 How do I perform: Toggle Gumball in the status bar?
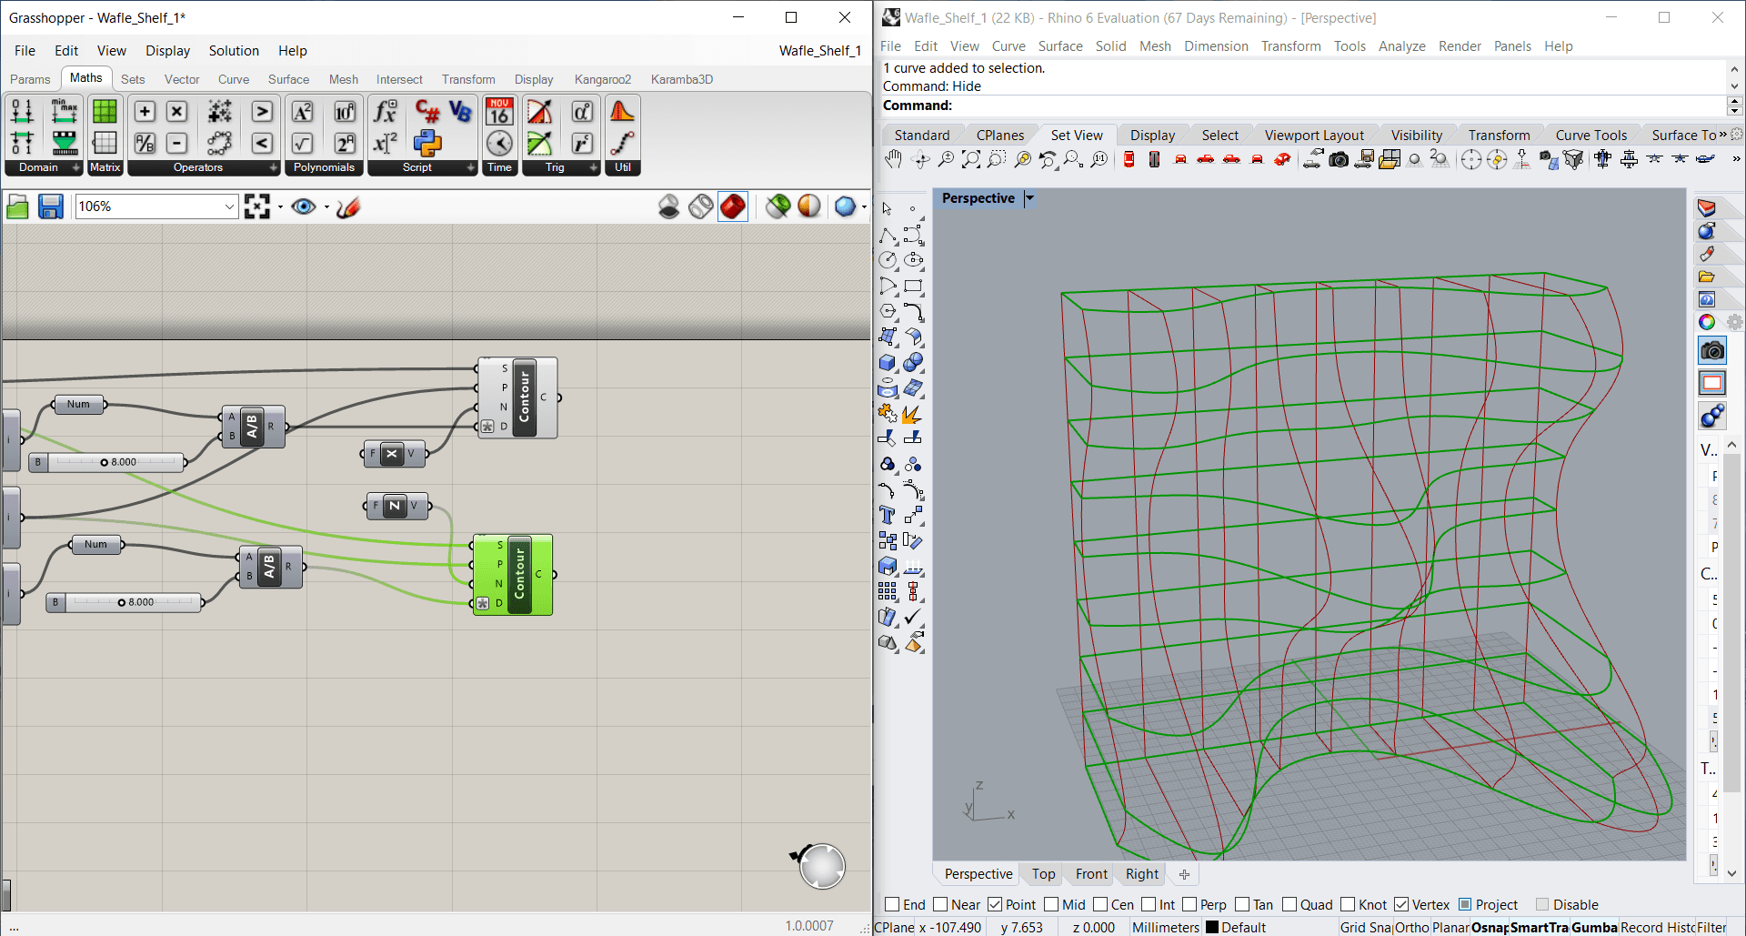tap(1593, 927)
